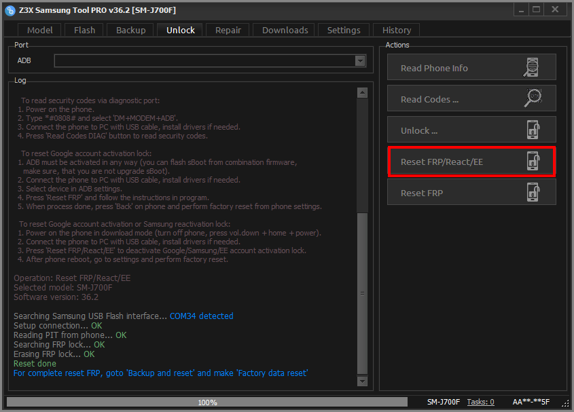Switch to the Settings tab
The height and width of the screenshot is (412, 574).
(x=344, y=30)
